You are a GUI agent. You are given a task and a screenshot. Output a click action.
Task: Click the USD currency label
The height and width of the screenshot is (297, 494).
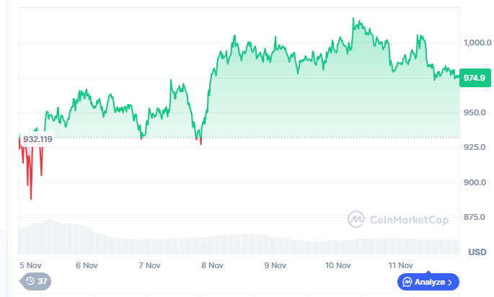(477, 252)
